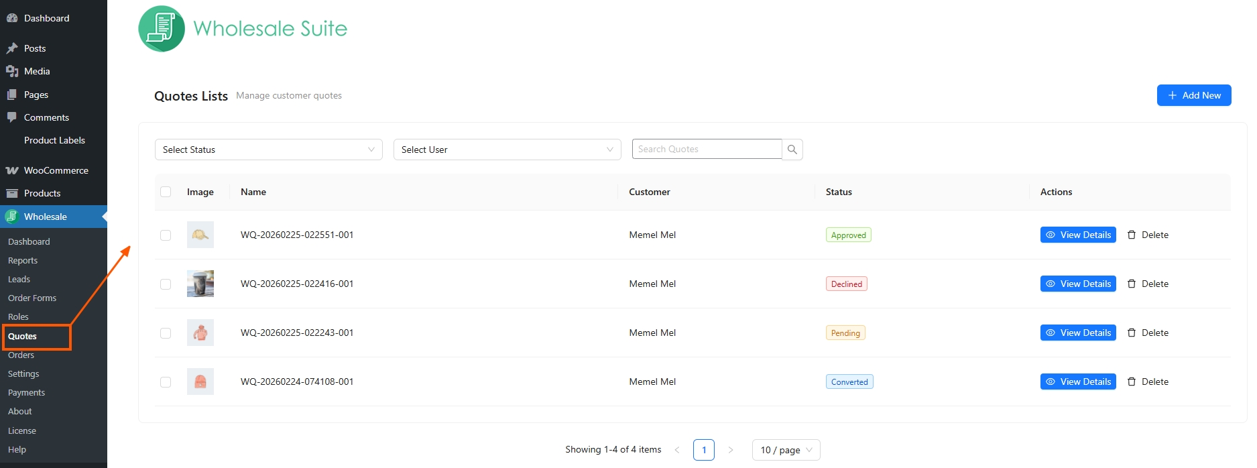1257x468 pixels.
Task: Click the Posts pin icon in sidebar
Action: [12, 48]
